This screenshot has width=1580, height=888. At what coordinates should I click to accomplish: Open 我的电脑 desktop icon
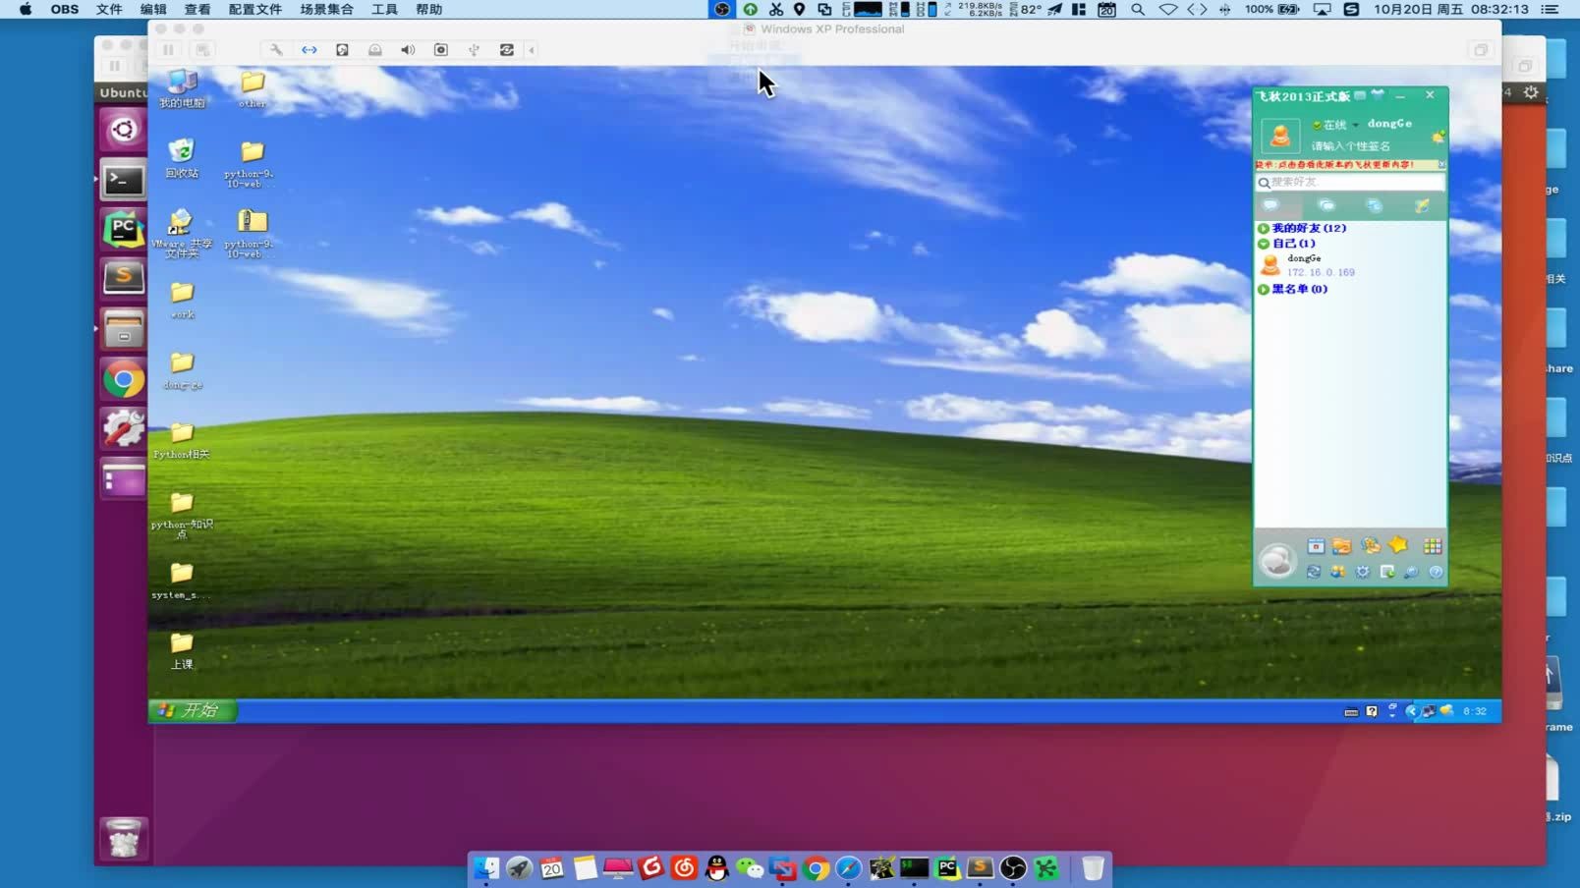click(x=182, y=88)
